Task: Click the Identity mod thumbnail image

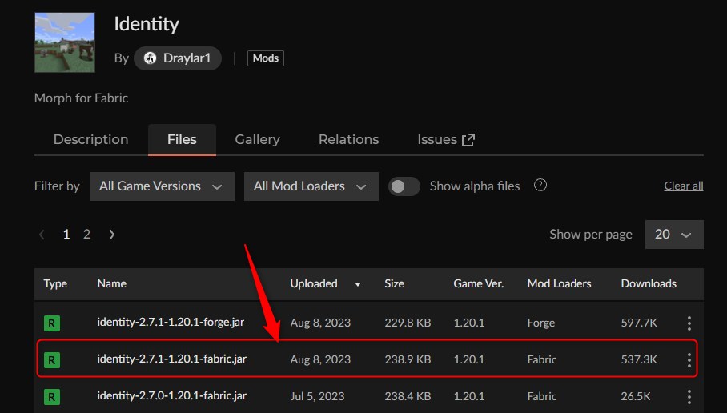Action: click(64, 42)
